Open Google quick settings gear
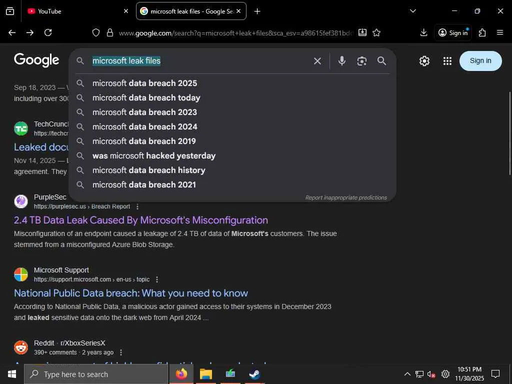 [424, 61]
